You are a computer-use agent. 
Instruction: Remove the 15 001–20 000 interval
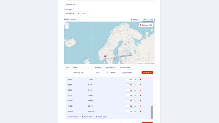click(x=140, y=106)
